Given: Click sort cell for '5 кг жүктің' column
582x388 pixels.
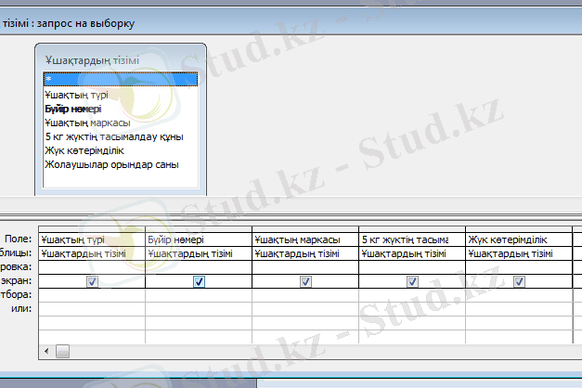Looking at the screenshot, I should 412,267.
